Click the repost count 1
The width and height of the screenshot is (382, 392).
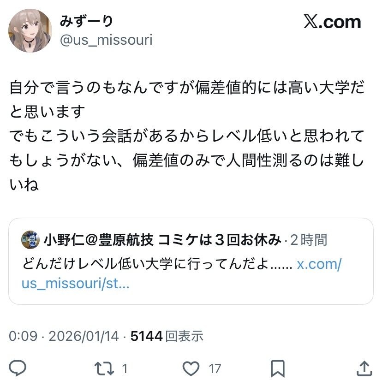pyautogui.click(x=125, y=369)
